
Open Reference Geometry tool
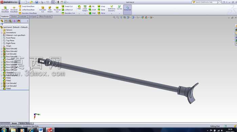pyautogui.click(x=111, y=8)
